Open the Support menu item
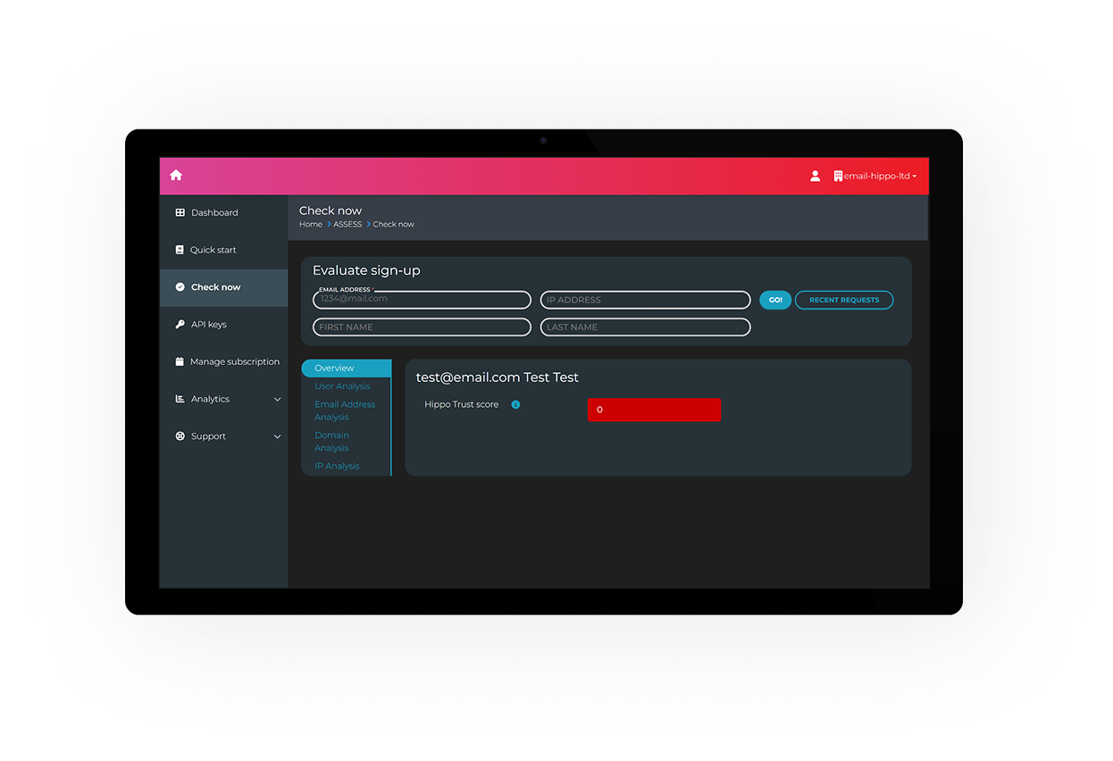Screen dimensions: 1113x761 [x=223, y=436]
